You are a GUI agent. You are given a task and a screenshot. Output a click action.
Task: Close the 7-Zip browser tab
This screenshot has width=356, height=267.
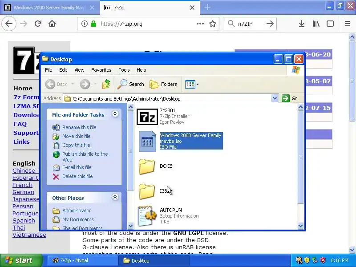[192, 8]
